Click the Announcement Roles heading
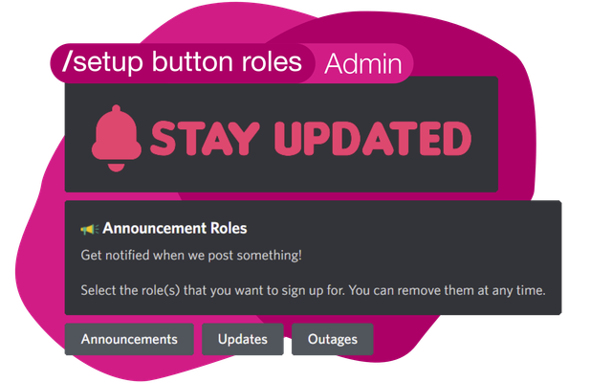Image resolution: width=612 pixels, height=383 pixels. click(x=175, y=229)
